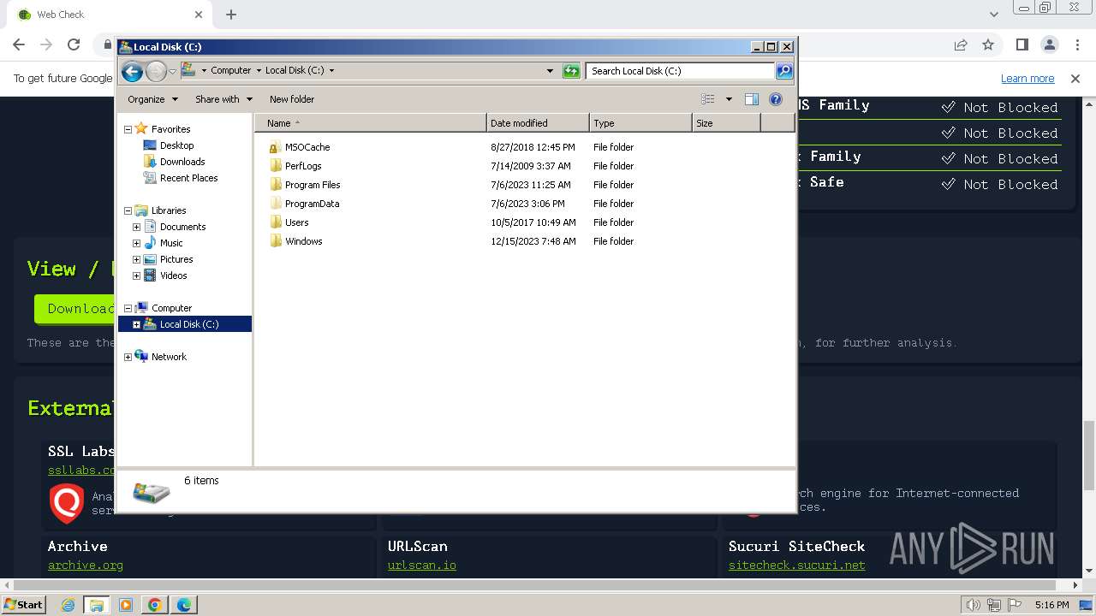Sort by Date modified column
1096x616 pixels.
click(538, 123)
